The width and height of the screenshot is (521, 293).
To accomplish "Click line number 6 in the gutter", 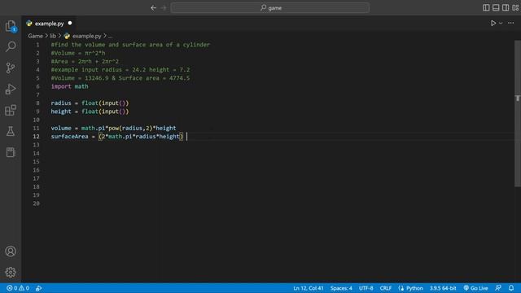I will [37, 86].
